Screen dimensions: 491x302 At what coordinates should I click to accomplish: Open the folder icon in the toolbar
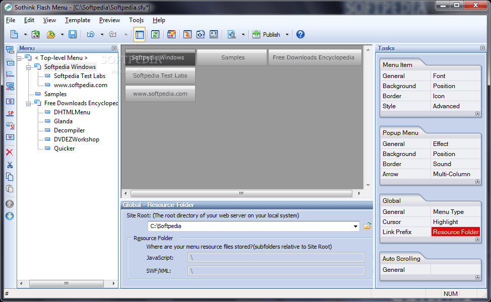[x=51, y=34]
